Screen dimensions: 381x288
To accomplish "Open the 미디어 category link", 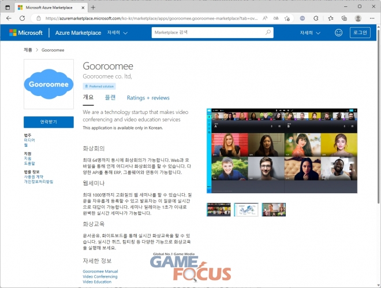I will [x=29, y=140].
